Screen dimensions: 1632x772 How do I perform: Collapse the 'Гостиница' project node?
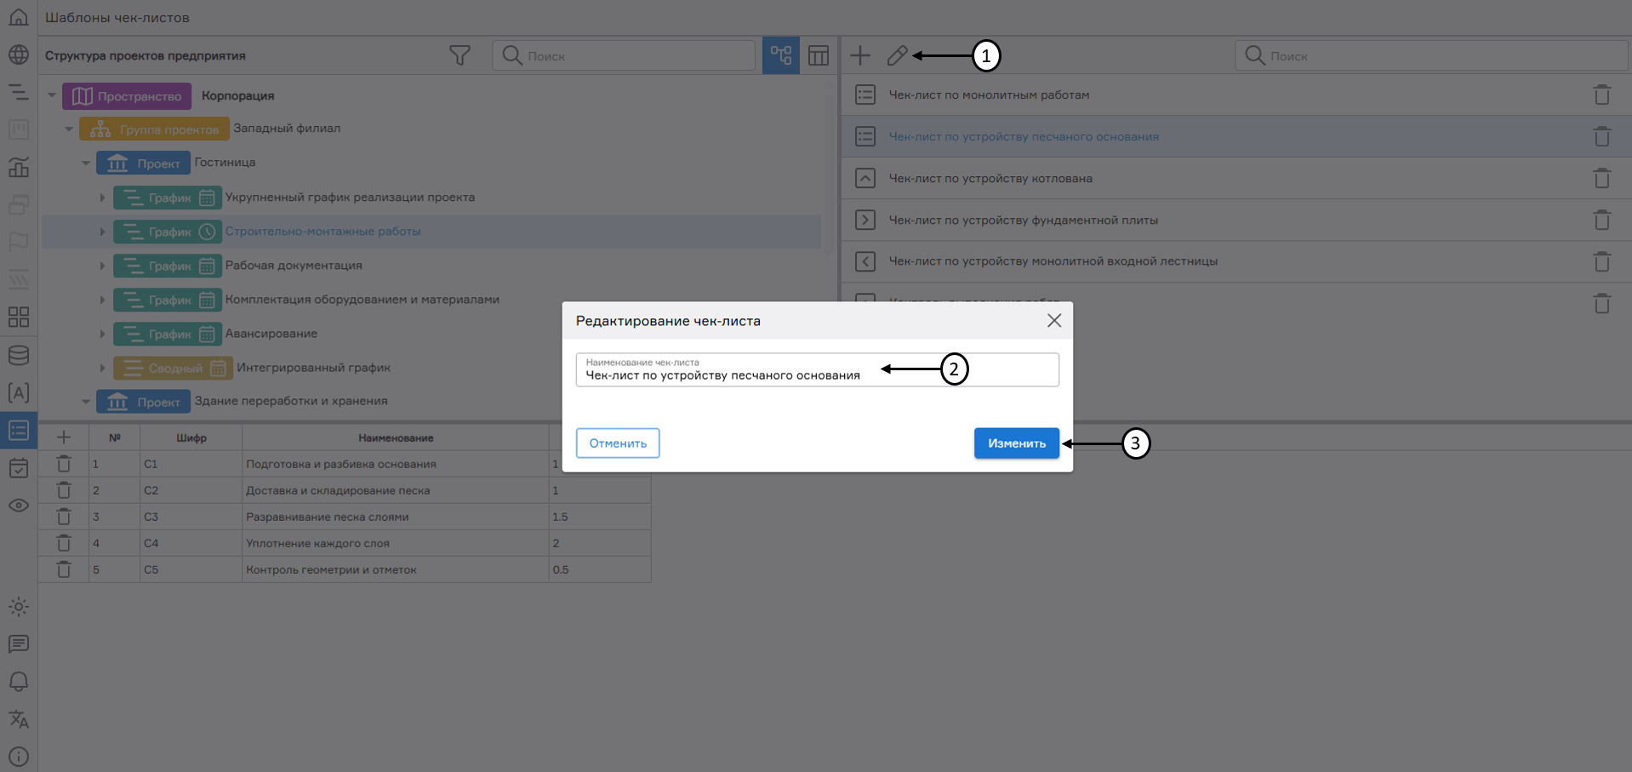coord(86,163)
